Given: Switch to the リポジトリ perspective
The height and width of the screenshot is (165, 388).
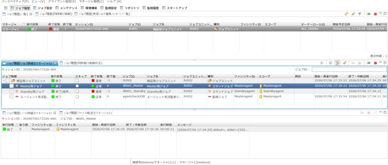Looking at the screenshot, I should (x=130, y=8).
